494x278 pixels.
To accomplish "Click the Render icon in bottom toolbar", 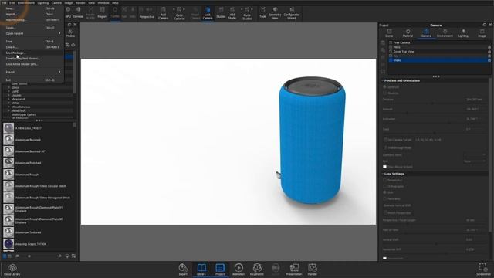I will (x=312, y=270).
